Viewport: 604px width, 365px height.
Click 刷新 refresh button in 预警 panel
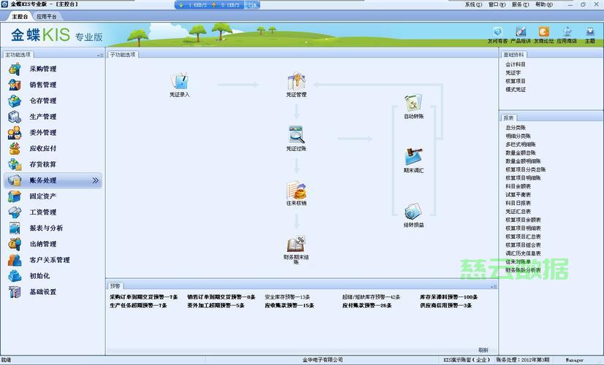[x=483, y=350]
